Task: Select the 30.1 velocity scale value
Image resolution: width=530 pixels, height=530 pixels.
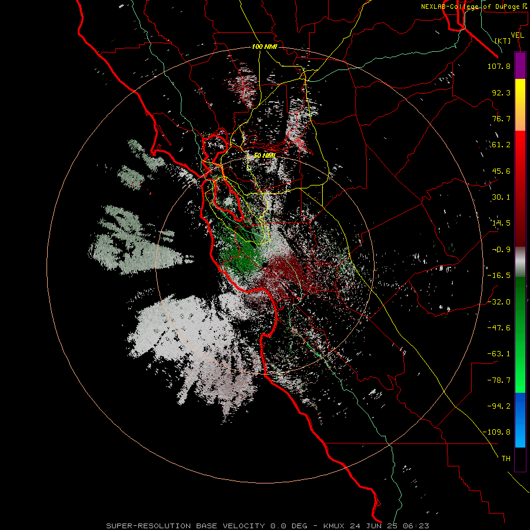Action: point(501,197)
